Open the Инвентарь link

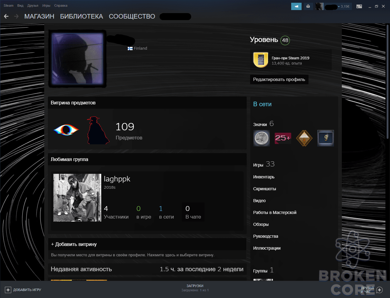point(264,177)
